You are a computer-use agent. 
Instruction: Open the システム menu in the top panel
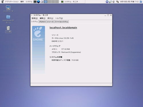click(x=29, y=2)
